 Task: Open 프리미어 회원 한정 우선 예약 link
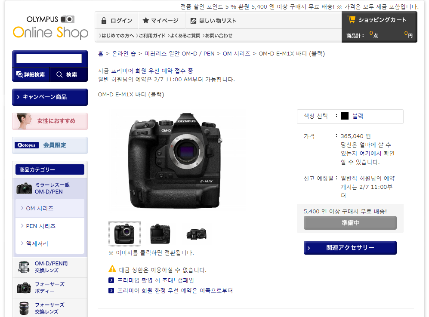click(175, 290)
